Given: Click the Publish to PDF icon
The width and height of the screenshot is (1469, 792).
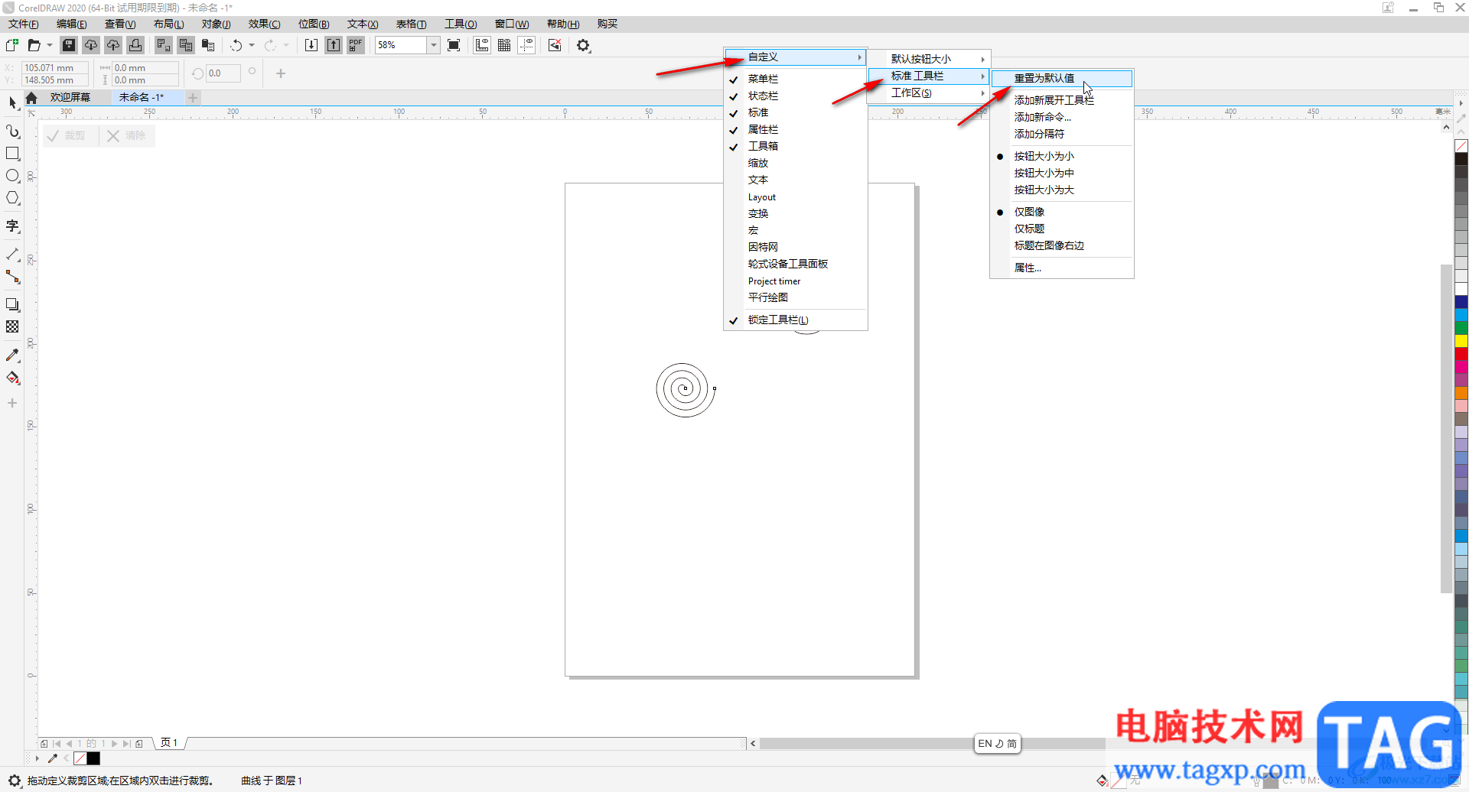Looking at the screenshot, I should coord(356,45).
